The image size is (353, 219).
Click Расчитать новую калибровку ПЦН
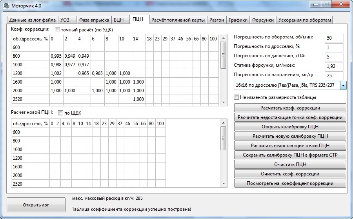pos(290,136)
